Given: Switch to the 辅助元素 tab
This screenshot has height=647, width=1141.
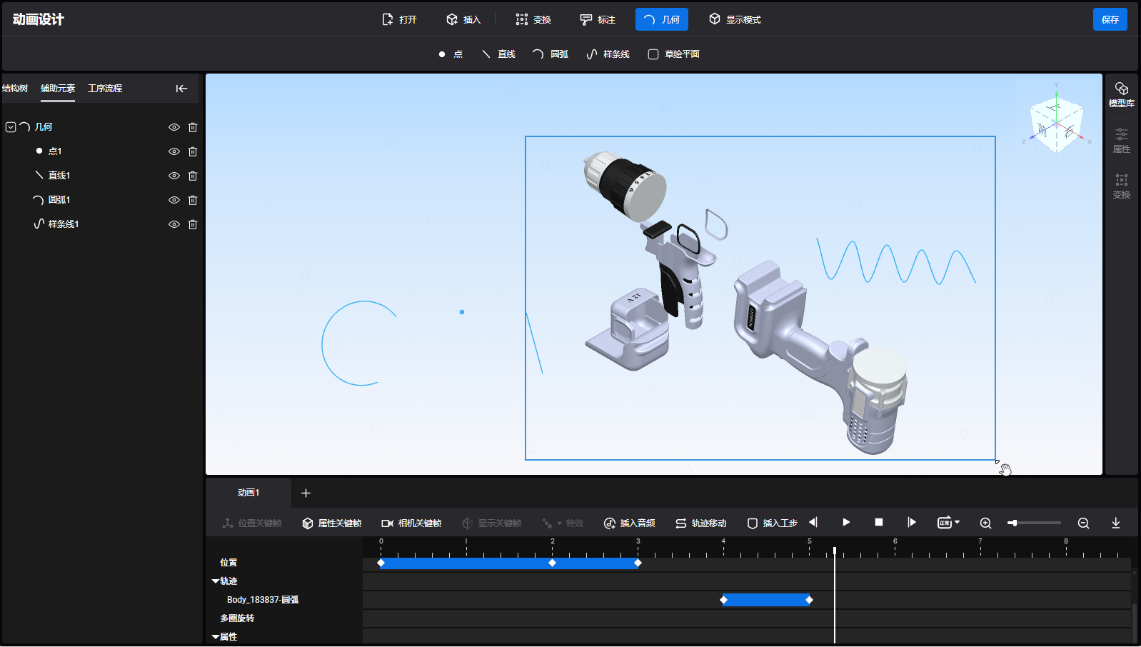Looking at the screenshot, I should (x=58, y=89).
